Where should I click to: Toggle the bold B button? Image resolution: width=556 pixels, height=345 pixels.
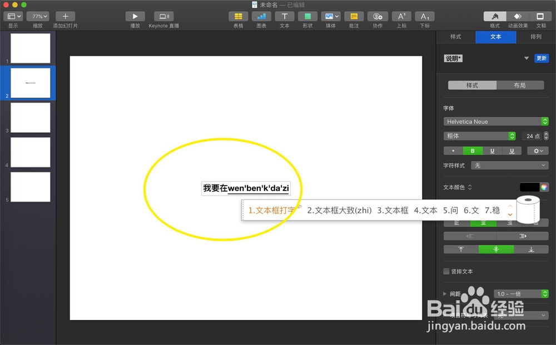coord(473,151)
